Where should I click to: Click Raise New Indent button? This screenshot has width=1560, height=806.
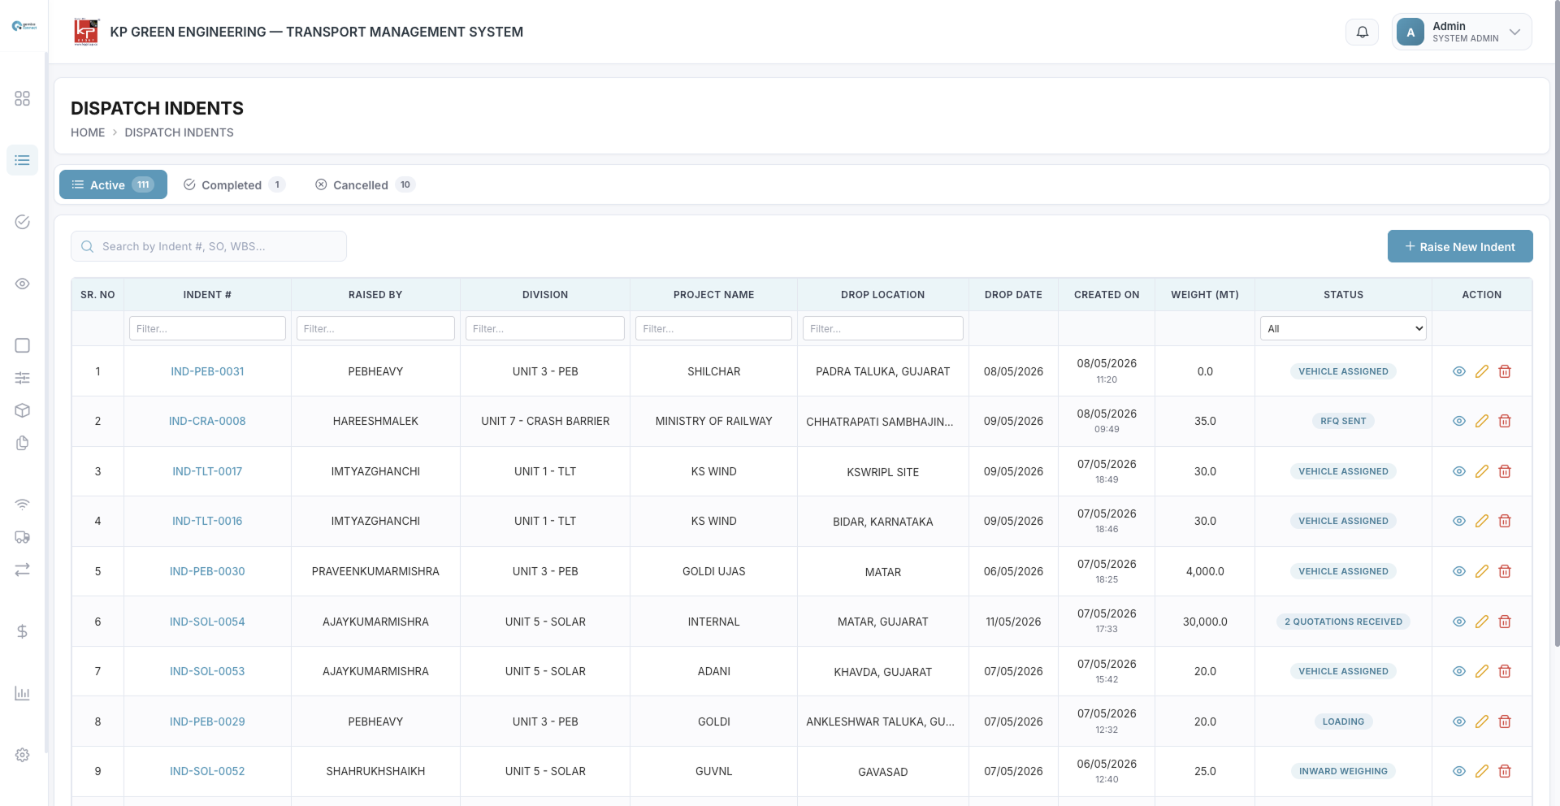point(1460,246)
